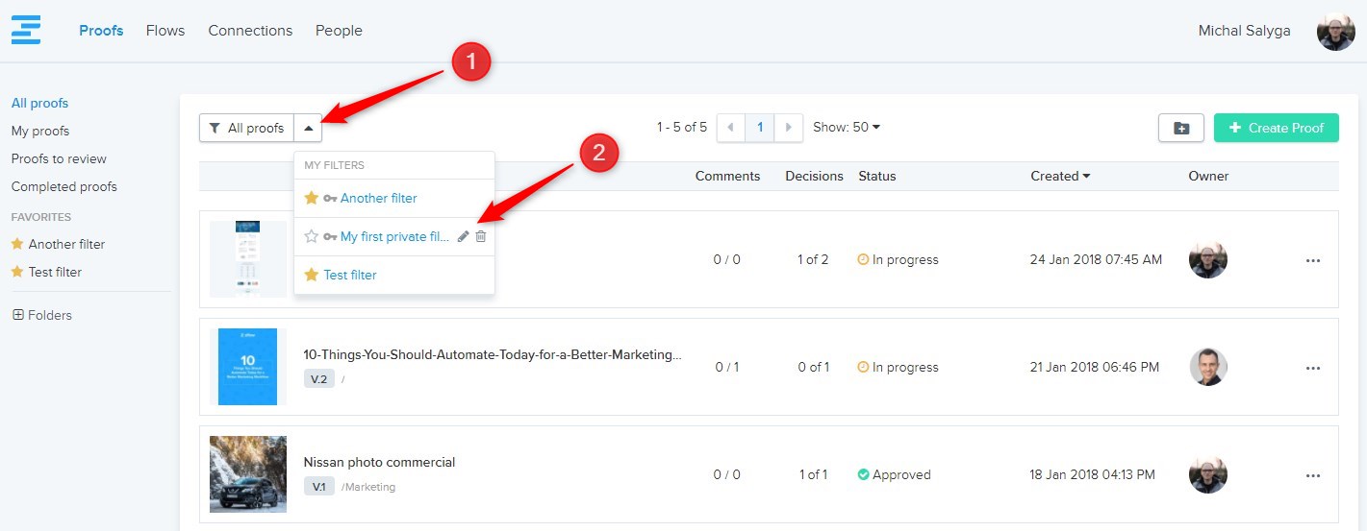Open Proofs to review in sidebar
This screenshot has width=1367, height=531.
[59, 158]
